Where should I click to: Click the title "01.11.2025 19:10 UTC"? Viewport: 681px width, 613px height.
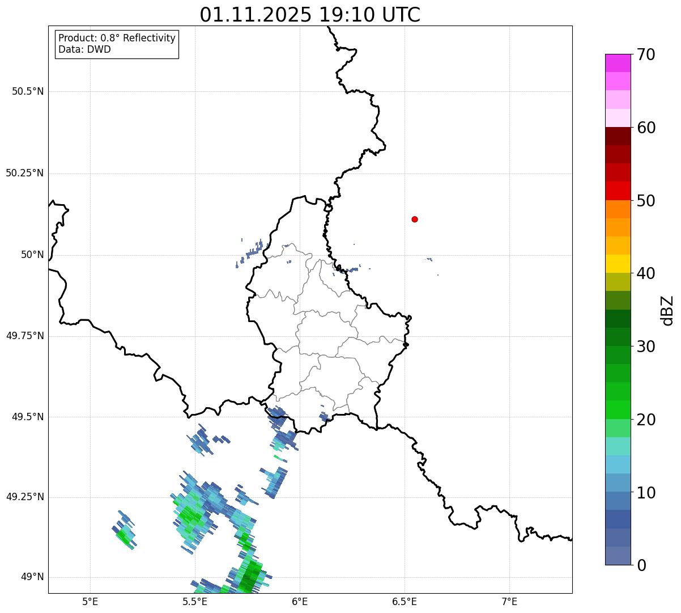[x=310, y=15]
